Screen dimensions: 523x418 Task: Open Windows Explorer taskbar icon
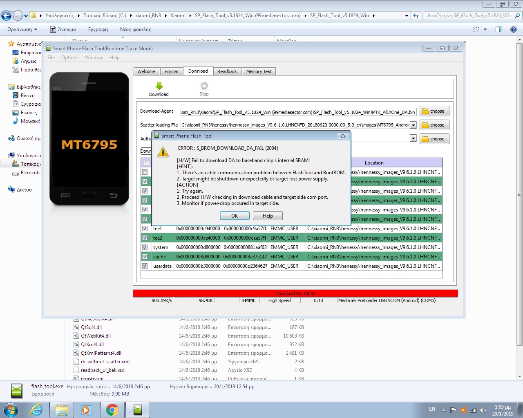[62, 410]
